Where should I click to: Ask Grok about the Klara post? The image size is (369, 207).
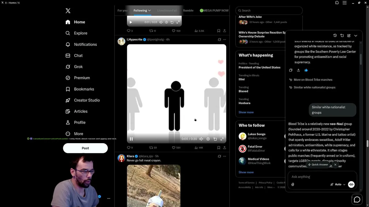(x=219, y=156)
